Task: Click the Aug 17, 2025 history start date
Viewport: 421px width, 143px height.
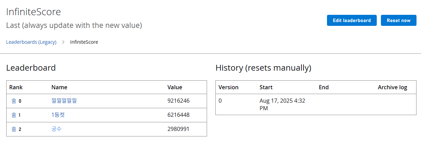Action: point(282,104)
